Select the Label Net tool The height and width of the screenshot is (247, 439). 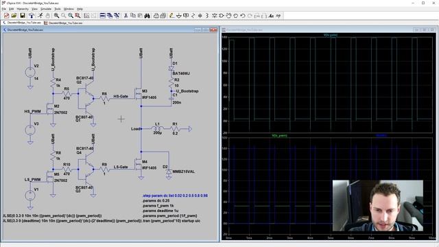[x=186, y=16]
